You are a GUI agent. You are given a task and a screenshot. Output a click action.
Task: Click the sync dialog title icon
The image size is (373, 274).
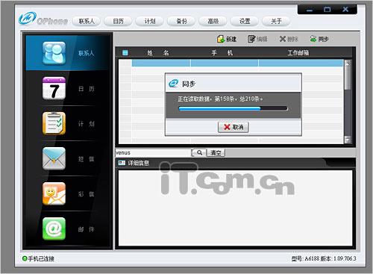[x=173, y=84]
